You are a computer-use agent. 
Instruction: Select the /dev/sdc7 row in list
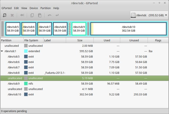click(x=84, y=67)
